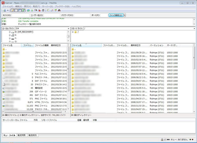Click the クイック接続(Q) button
The image size is (197, 143).
116,15
